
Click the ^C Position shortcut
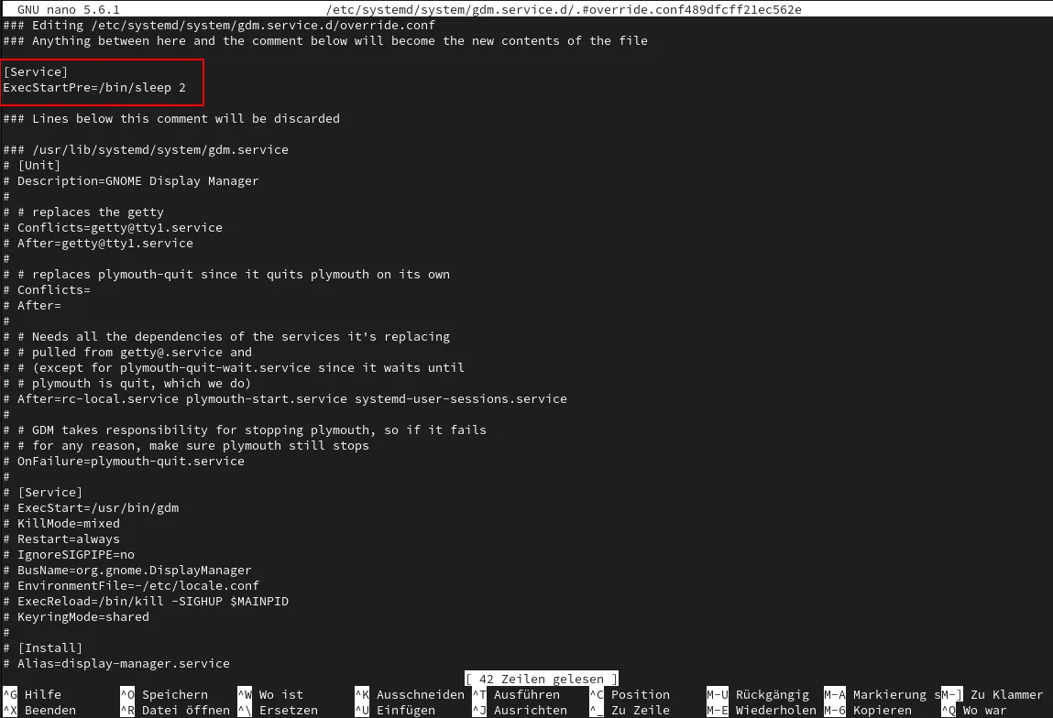[630, 694]
